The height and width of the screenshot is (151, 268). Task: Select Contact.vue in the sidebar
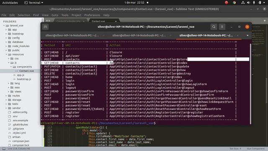[x=26, y=71]
